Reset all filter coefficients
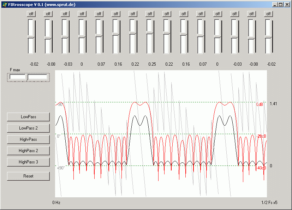 28,176
